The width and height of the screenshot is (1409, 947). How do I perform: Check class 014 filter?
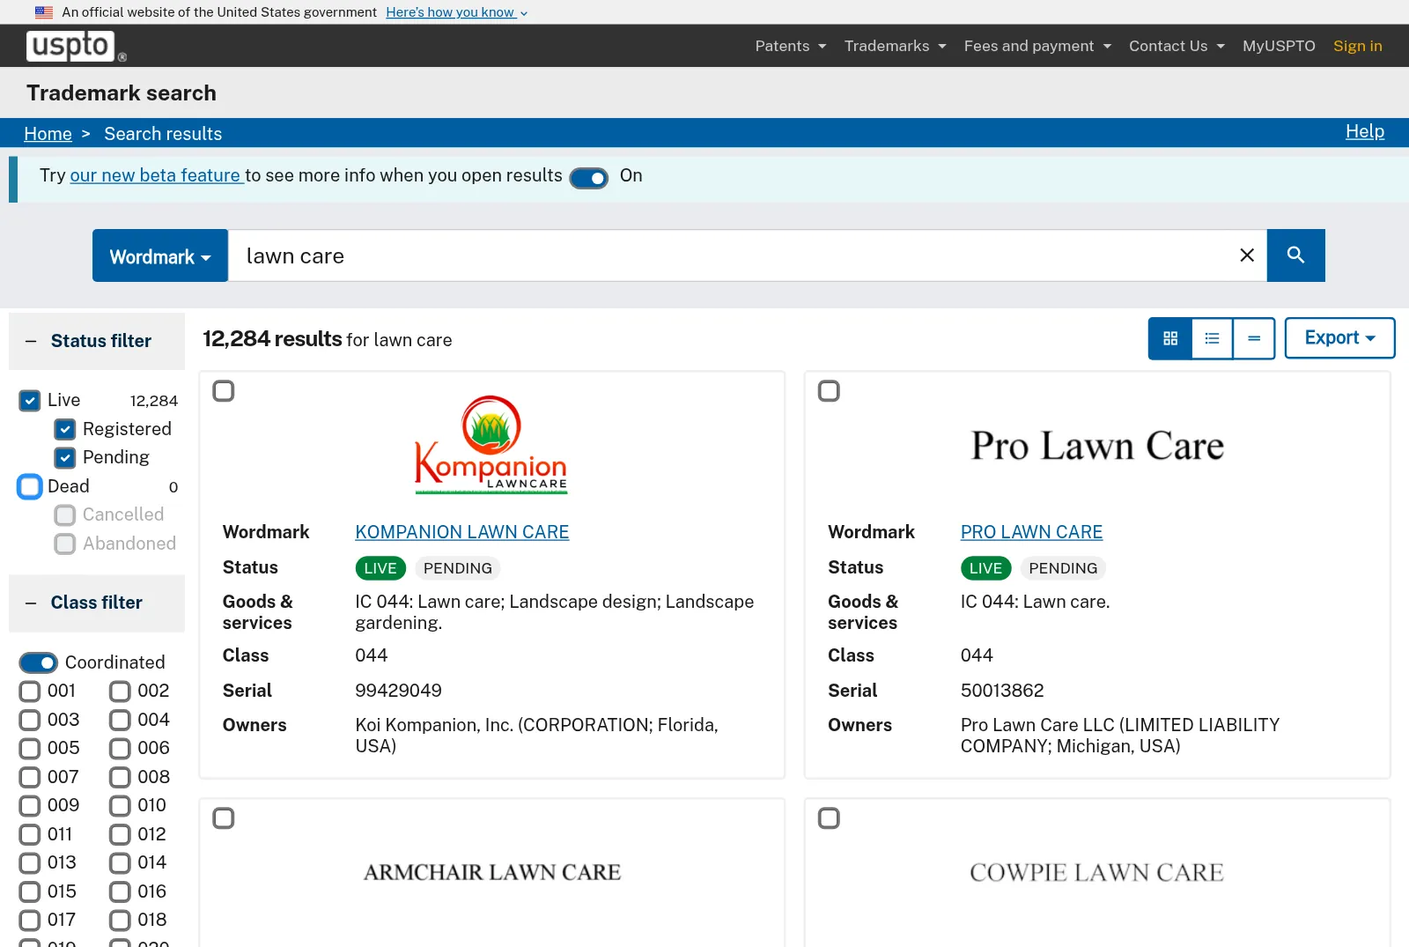(x=120, y=863)
